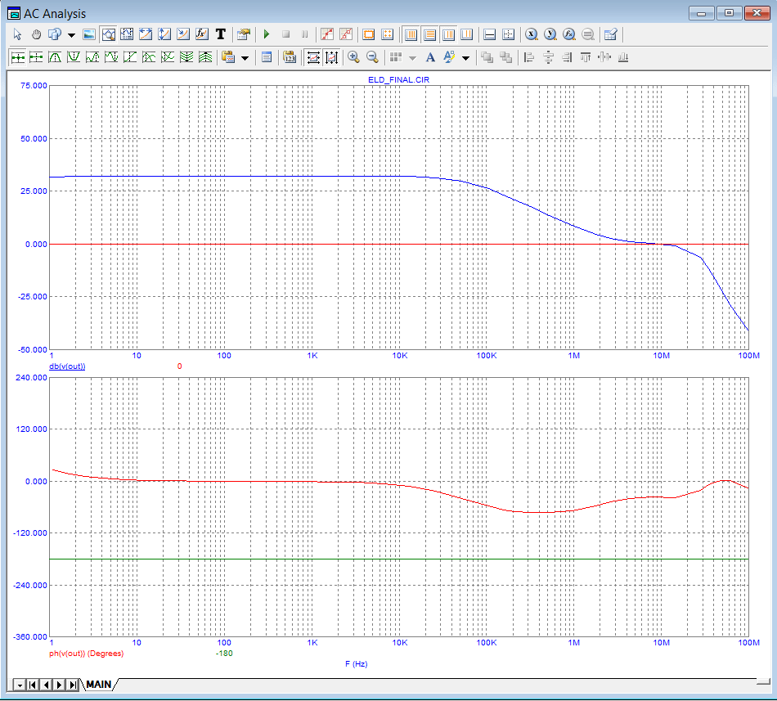Screen dimensions: 777x701
Task: Open the tab list dropdown arrow
Action: (x=20, y=685)
